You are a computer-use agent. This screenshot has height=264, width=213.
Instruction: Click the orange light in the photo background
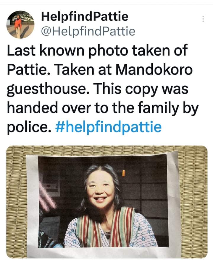tap(123, 173)
